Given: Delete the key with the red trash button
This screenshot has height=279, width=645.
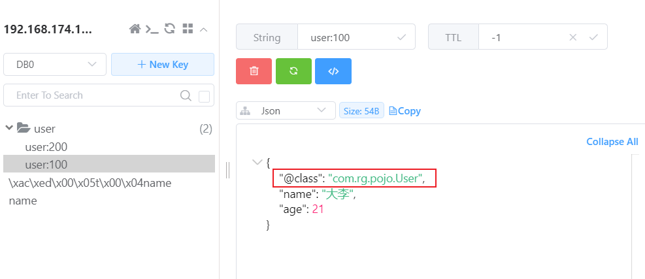Looking at the screenshot, I should point(254,71).
